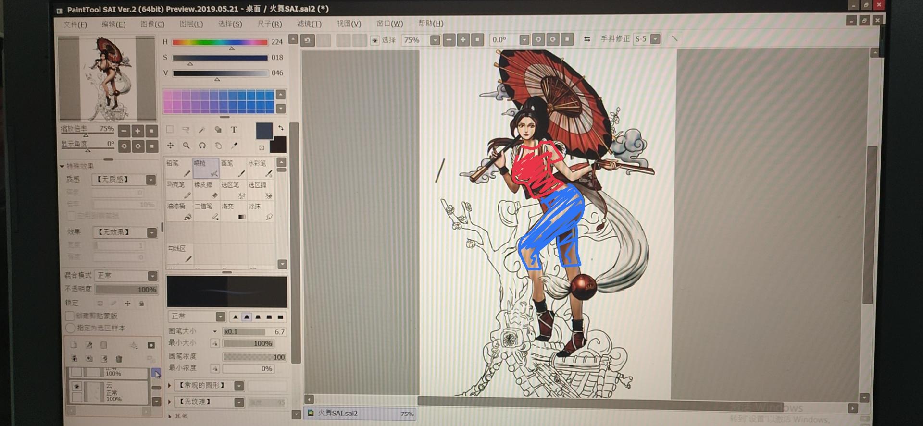Screen dimensions: 923x426
Task: Check the 创建剪贴蒙版 clipping mask checkbox
Action: coord(70,316)
